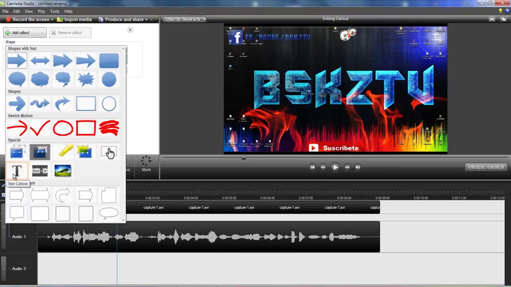Click Import media
Screen dimensions: 511x287
click(74, 20)
